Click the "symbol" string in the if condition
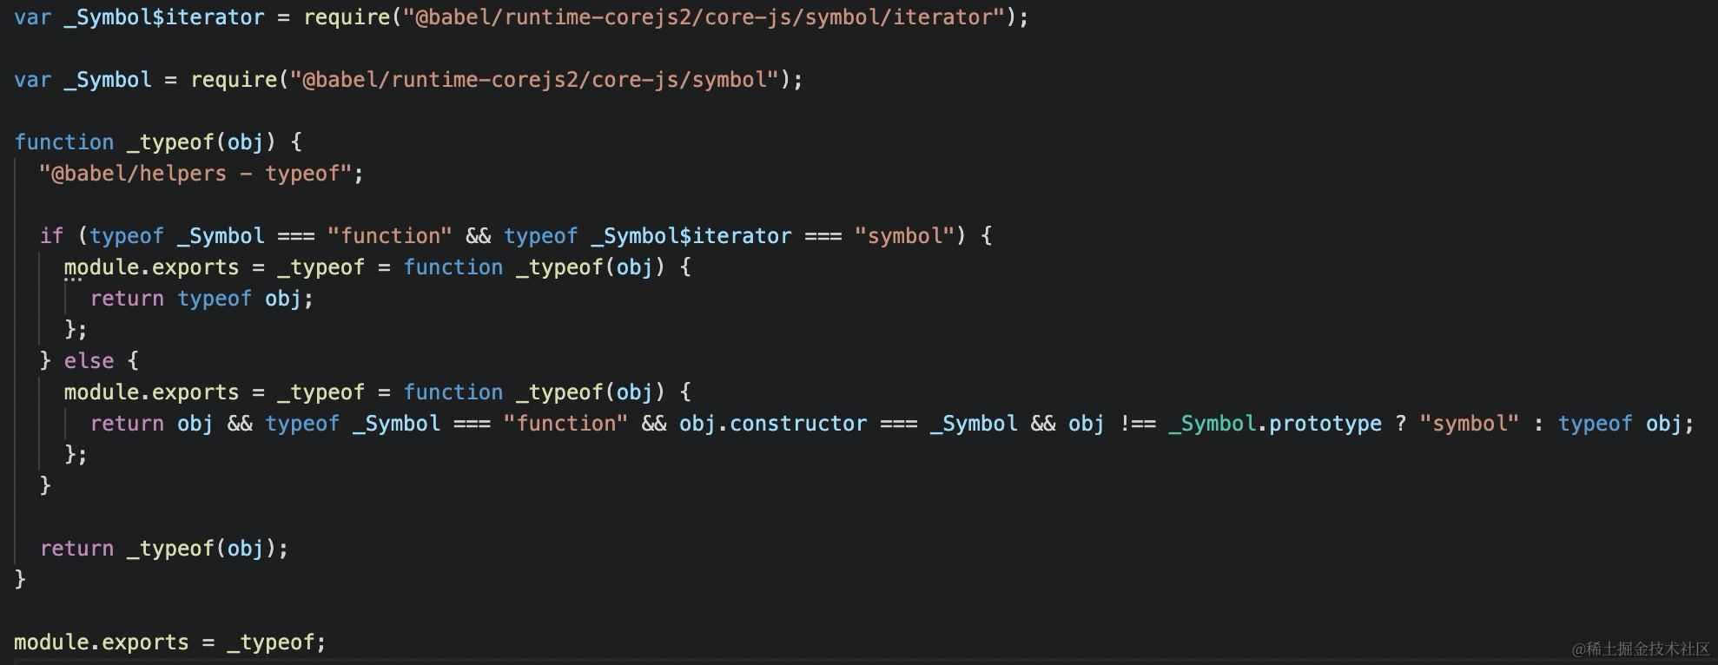1718x665 pixels. [x=904, y=236]
